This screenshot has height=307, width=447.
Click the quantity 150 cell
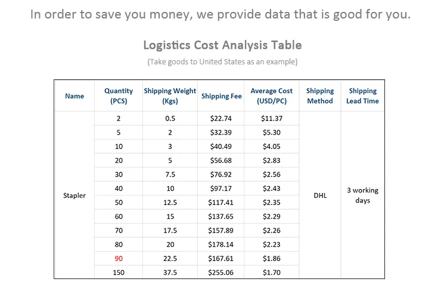[x=119, y=272]
